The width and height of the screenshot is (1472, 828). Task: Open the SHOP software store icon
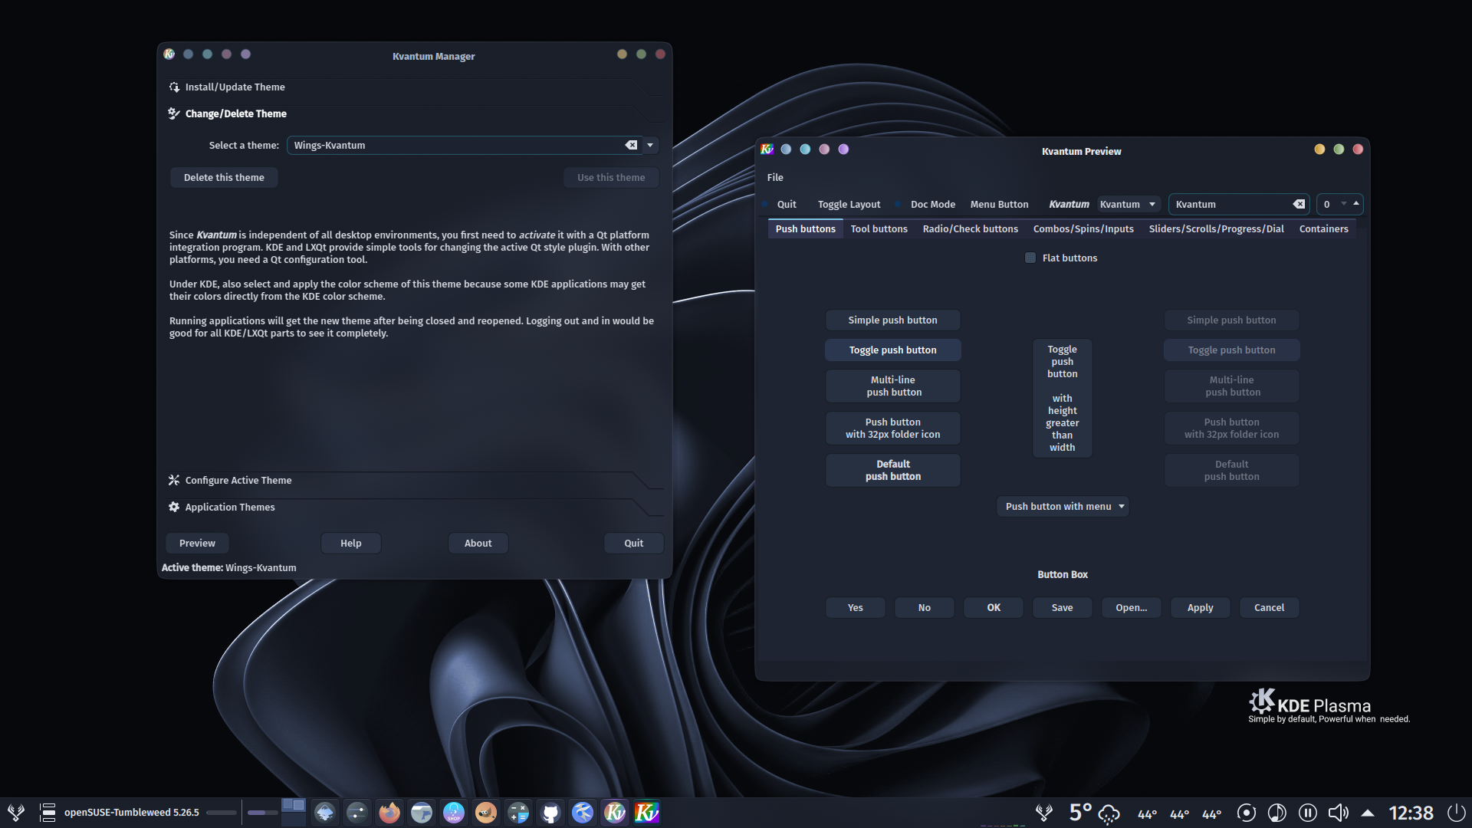[454, 812]
